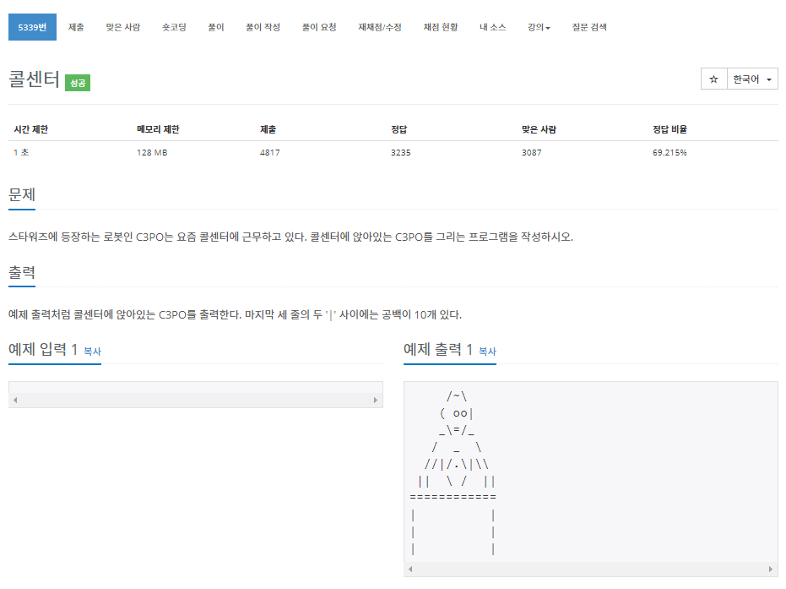786x589 pixels.
Task: Go to the 맞은 사람 tab
Action: [122, 27]
